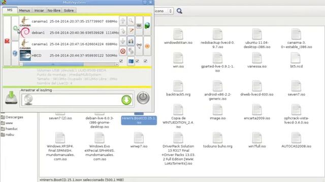Screen dimensions: 325x182
Task: Select the drweb-livecd-600.iso file
Action: pyautogui.click(x=257, y=88)
